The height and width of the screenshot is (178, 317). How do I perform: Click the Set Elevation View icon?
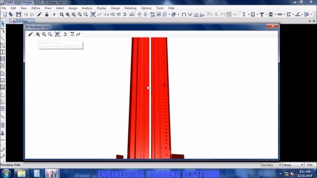click(x=119, y=14)
